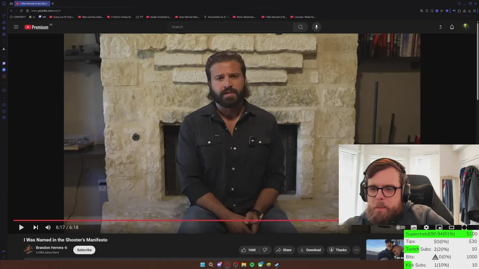This screenshot has height=269, width=479.
Task: Open File Explorer from the taskbar
Action: (244, 265)
